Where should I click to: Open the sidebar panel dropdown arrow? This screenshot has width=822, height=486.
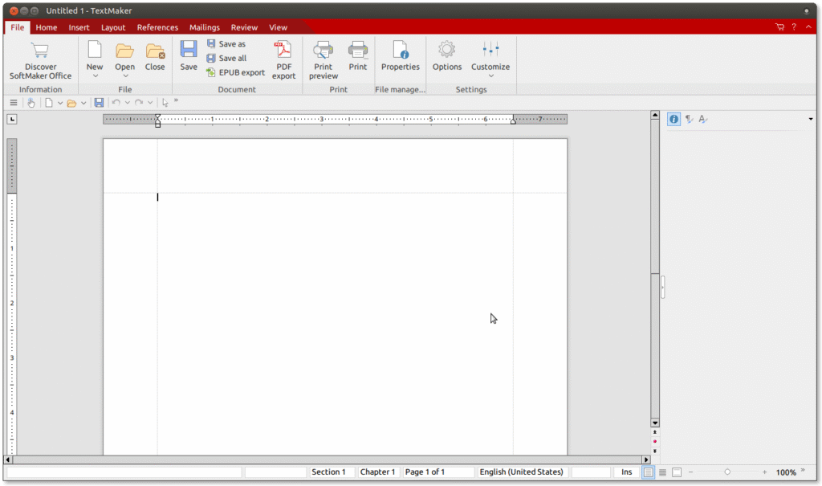pos(811,120)
